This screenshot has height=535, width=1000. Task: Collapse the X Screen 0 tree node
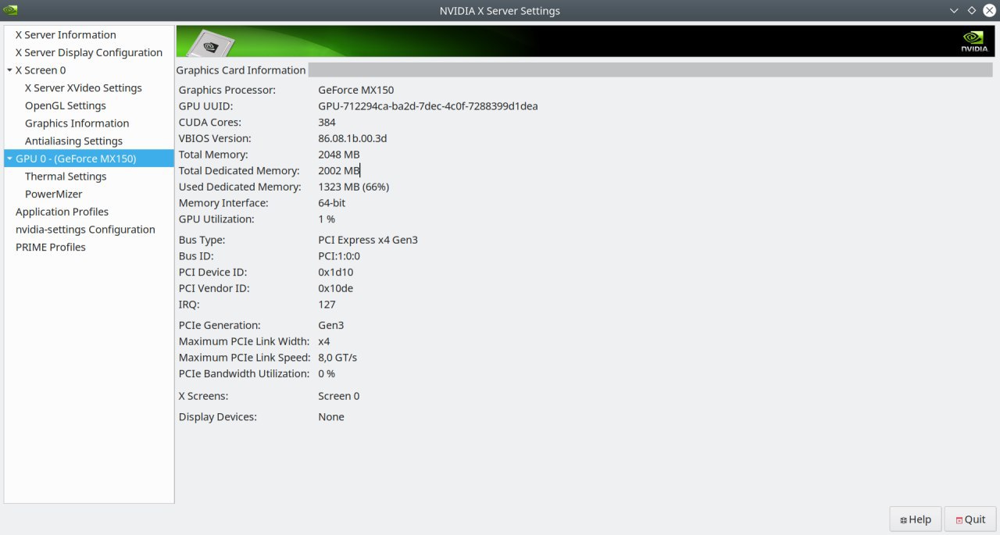(9, 70)
